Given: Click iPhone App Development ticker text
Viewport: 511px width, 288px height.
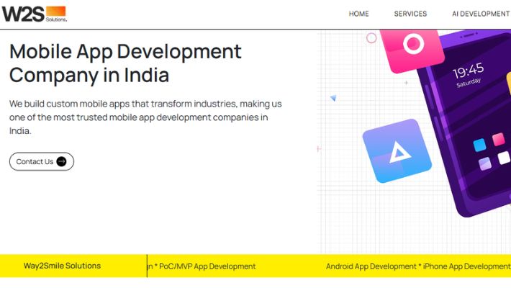Looking at the screenshot, I should [x=466, y=266].
